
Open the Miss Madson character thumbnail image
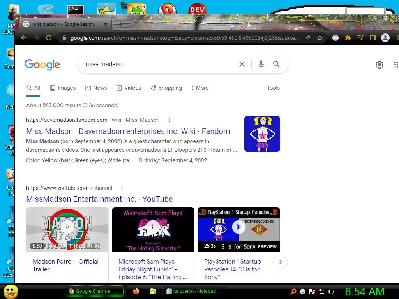(262, 134)
